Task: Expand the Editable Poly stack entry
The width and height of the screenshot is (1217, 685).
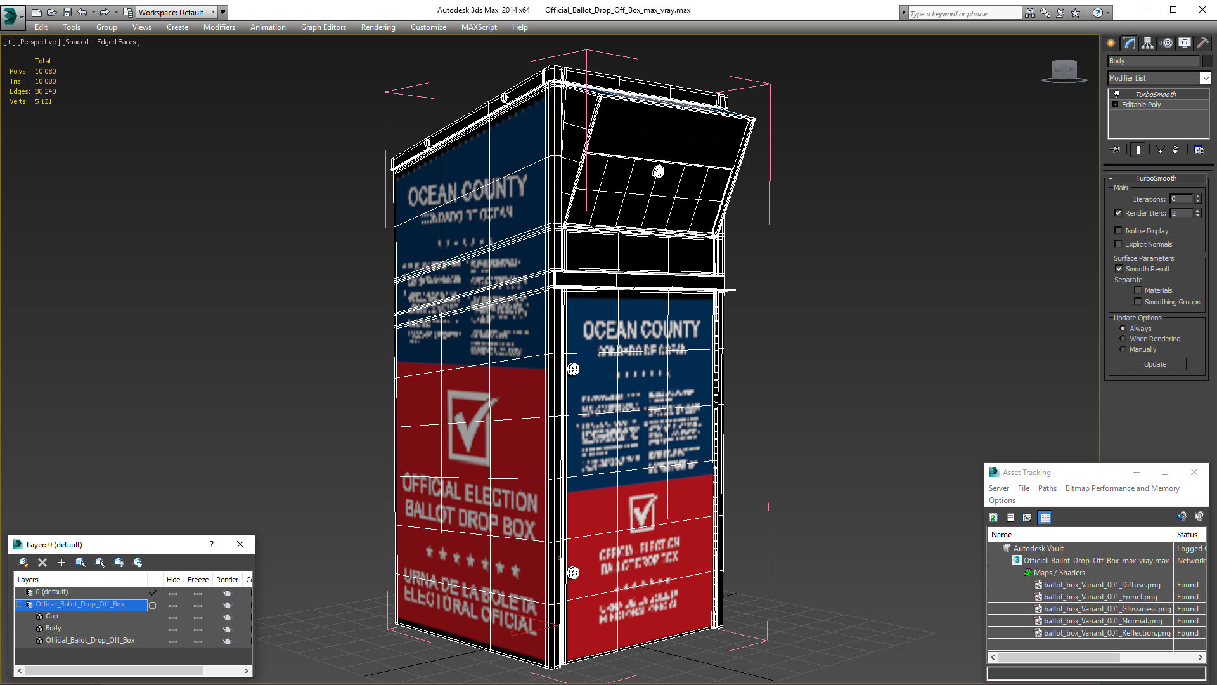Action: click(1115, 105)
